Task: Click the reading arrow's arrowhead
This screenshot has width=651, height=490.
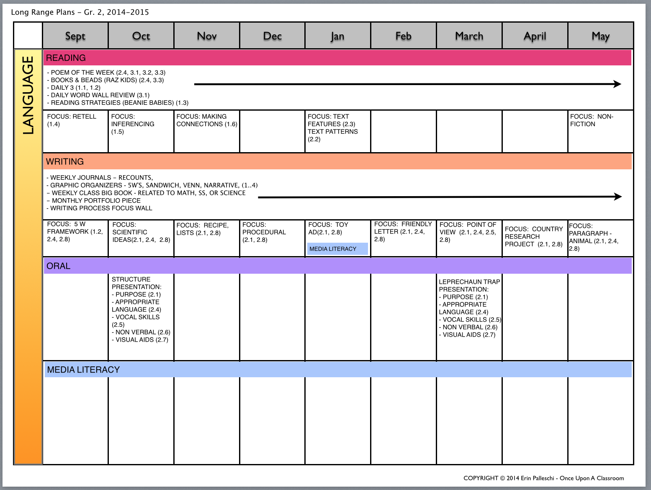Action: pyautogui.click(x=618, y=84)
